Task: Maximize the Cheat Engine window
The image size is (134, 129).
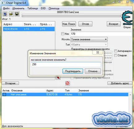Action: (x=119, y=2)
